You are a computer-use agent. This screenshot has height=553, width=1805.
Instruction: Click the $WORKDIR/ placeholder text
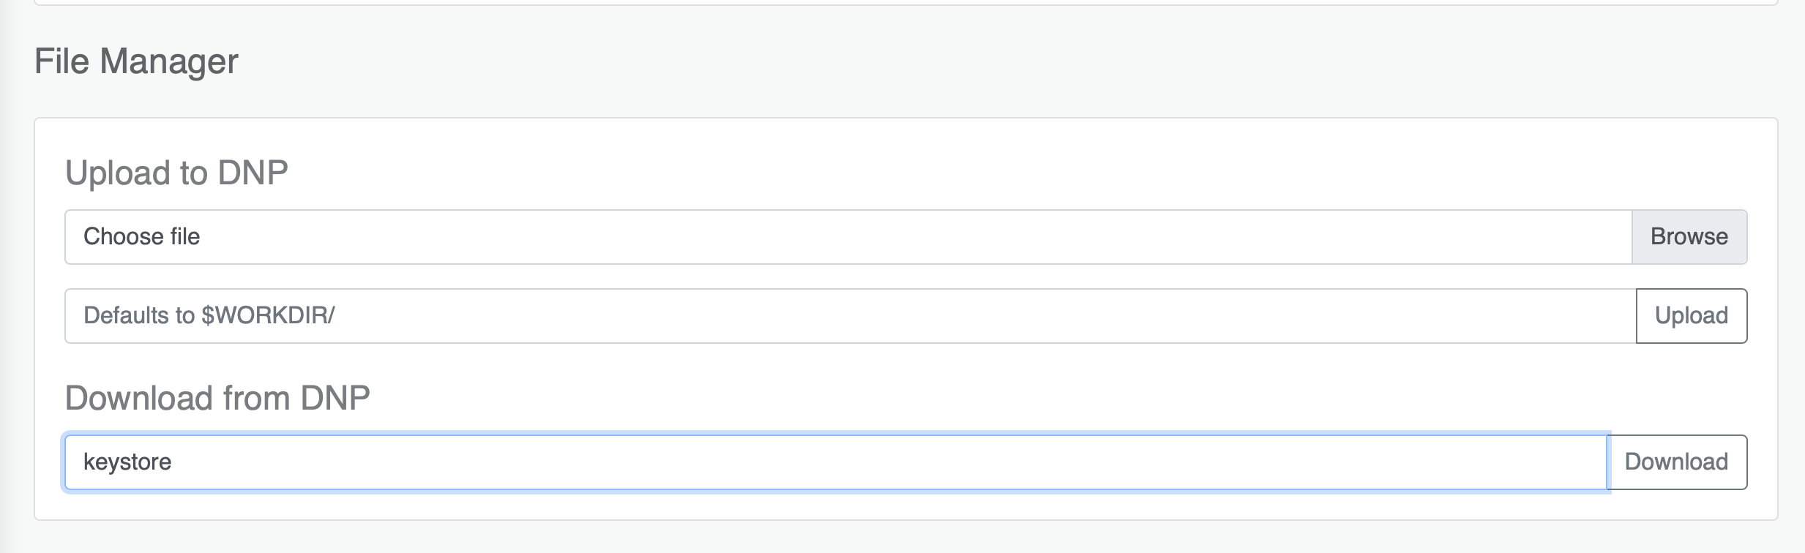[268, 315]
